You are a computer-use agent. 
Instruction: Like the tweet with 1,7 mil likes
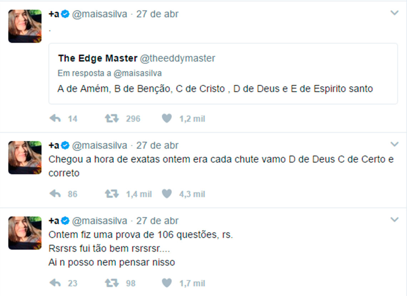click(x=167, y=283)
